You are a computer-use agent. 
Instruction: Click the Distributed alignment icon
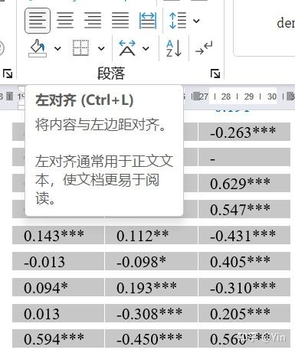(x=148, y=21)
